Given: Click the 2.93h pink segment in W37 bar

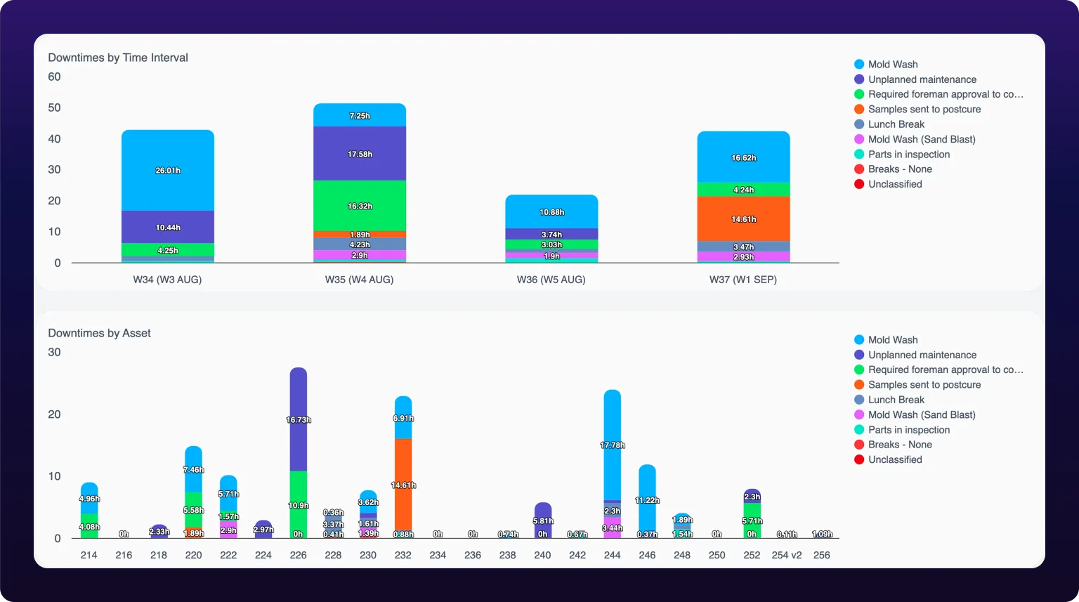Looking at the screenshot, I should pos(743,256).
